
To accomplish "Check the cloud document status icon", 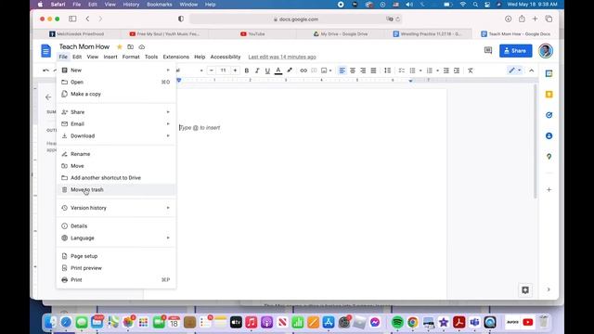I will (142, 46).
